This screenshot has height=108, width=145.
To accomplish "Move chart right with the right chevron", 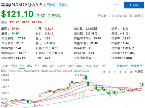I will click(126, 72).
